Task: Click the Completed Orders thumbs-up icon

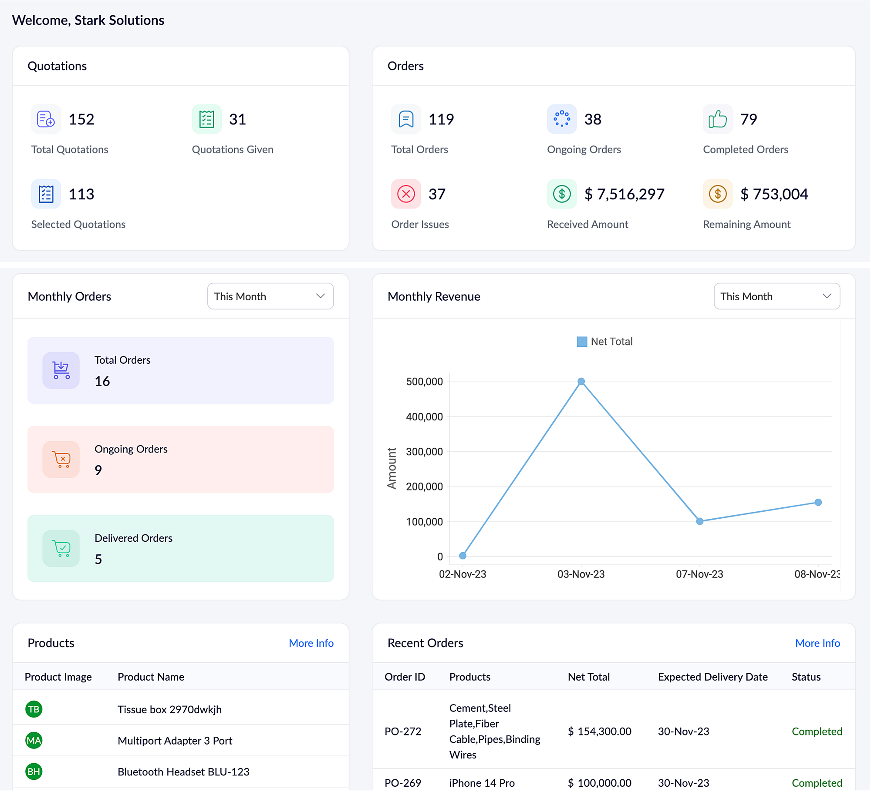Action: point(717,119)
